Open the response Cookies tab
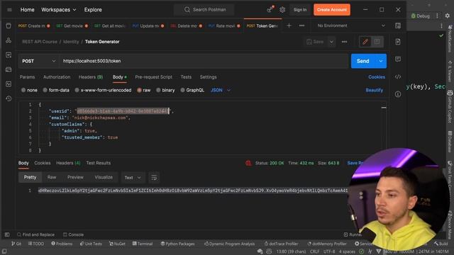The image size is (454, 255). click(x=43, y=163)
